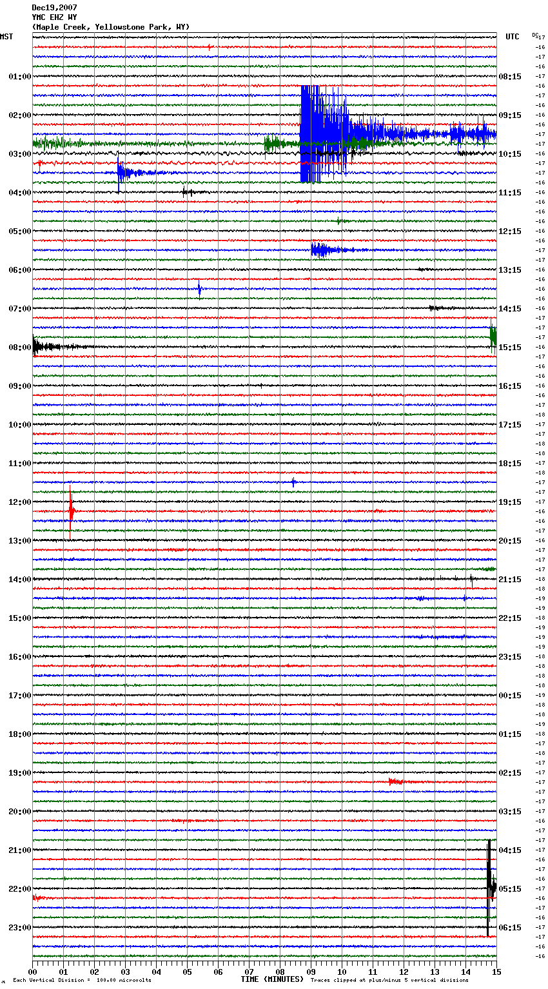Select the 08:00 MST hour label
Image resolution: width=548 pixels, height=989 pixels.
20,348
